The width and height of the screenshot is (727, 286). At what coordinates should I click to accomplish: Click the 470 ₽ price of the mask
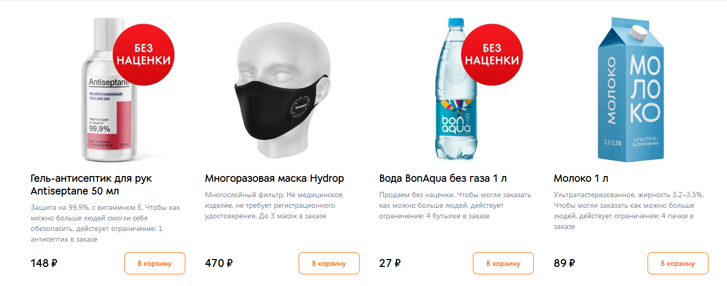tap(219, 263)
